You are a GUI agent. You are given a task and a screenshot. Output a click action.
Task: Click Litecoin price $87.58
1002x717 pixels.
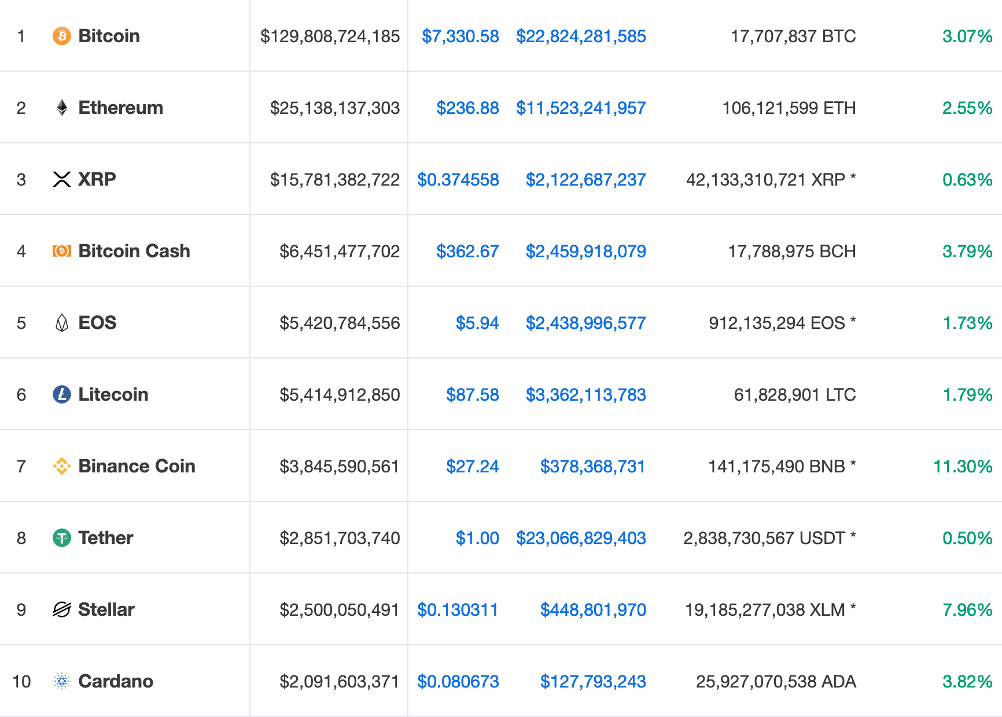coord(473,395)
